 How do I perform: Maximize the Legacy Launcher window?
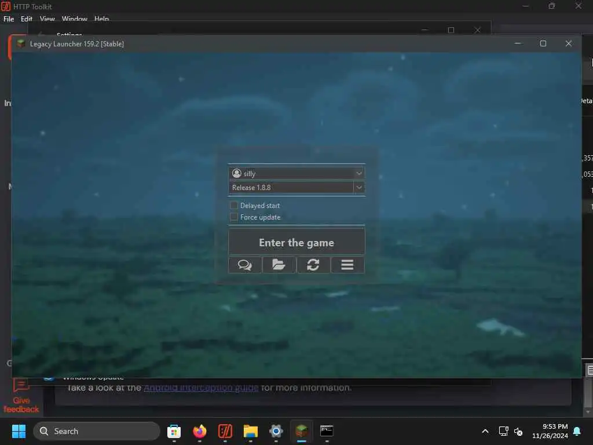pos(543,43)
